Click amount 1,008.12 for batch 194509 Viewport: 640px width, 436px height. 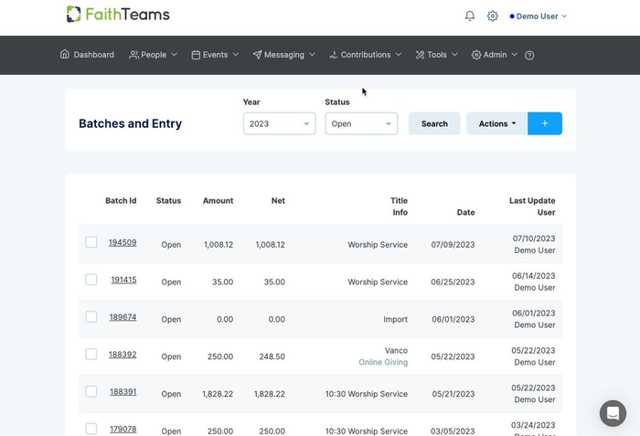click(219, 245)
